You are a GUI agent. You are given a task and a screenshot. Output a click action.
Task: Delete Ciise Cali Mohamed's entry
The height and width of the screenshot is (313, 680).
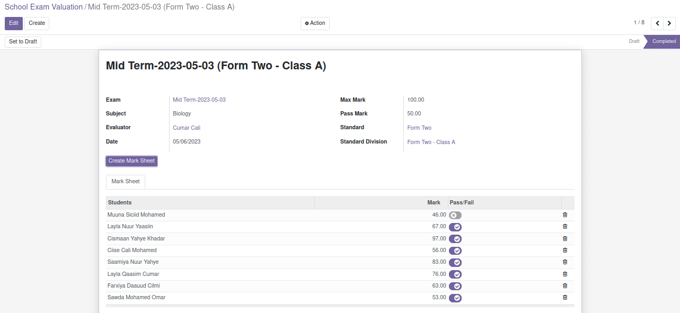pos(564,251)
